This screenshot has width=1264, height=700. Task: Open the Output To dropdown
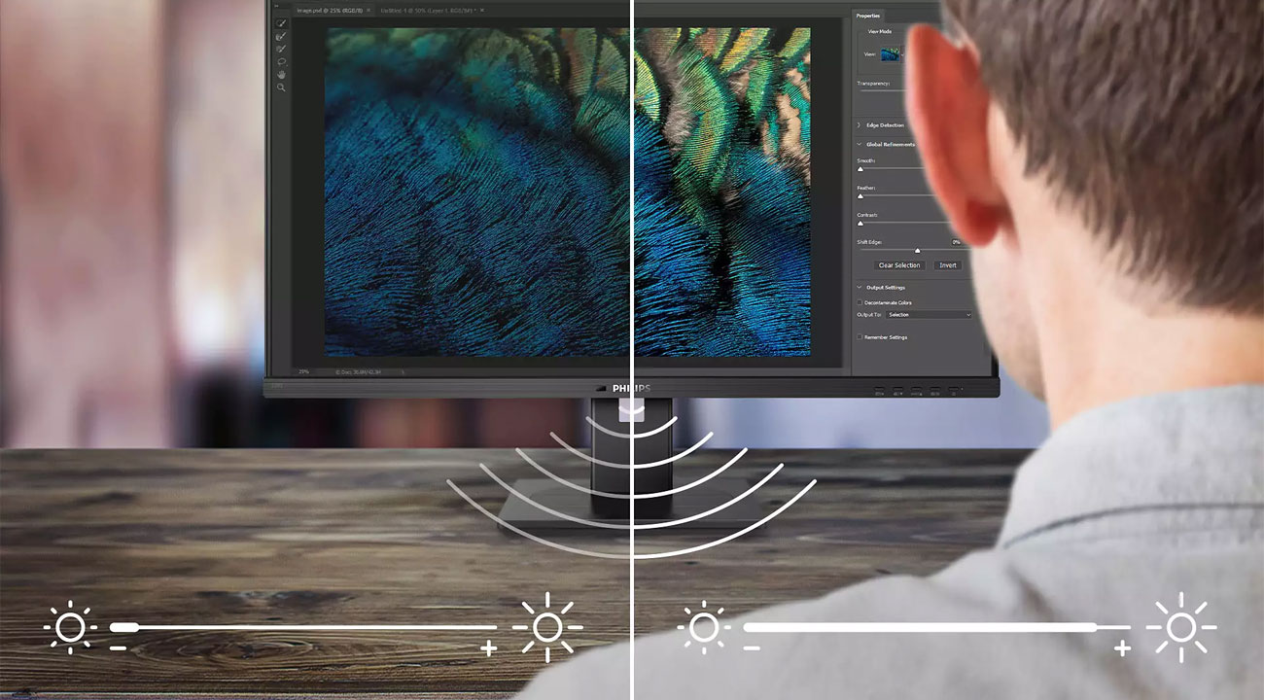929,315
